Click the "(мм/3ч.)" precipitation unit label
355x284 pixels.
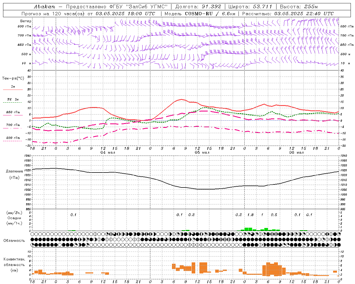coord(14,213)
